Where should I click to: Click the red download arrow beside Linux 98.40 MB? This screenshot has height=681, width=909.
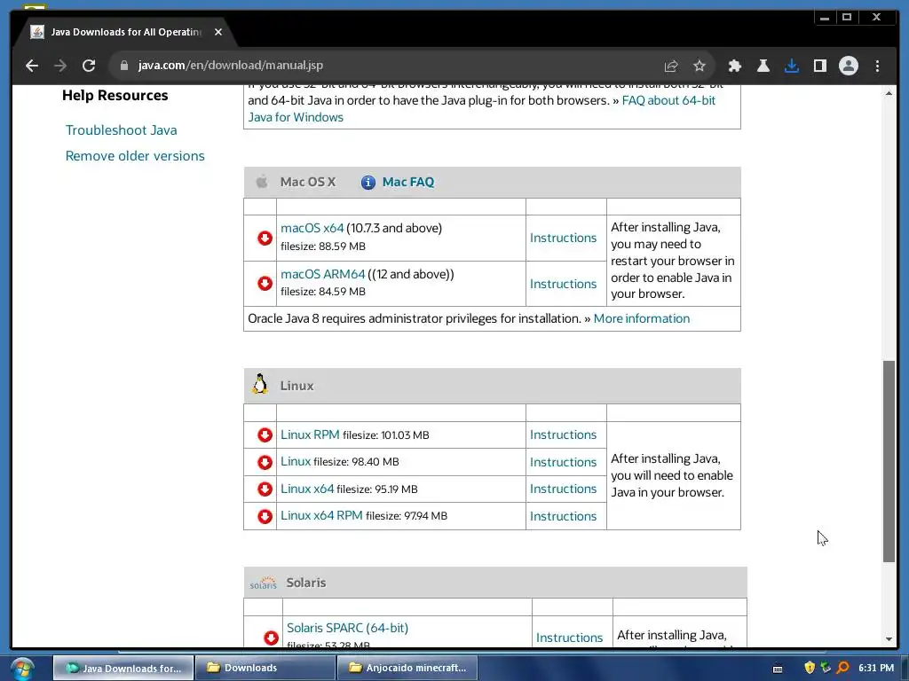click(265, 462)
